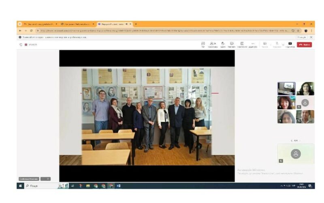Change the view layout icon
The height and width of the screenshot is (203, 324).
242,44
